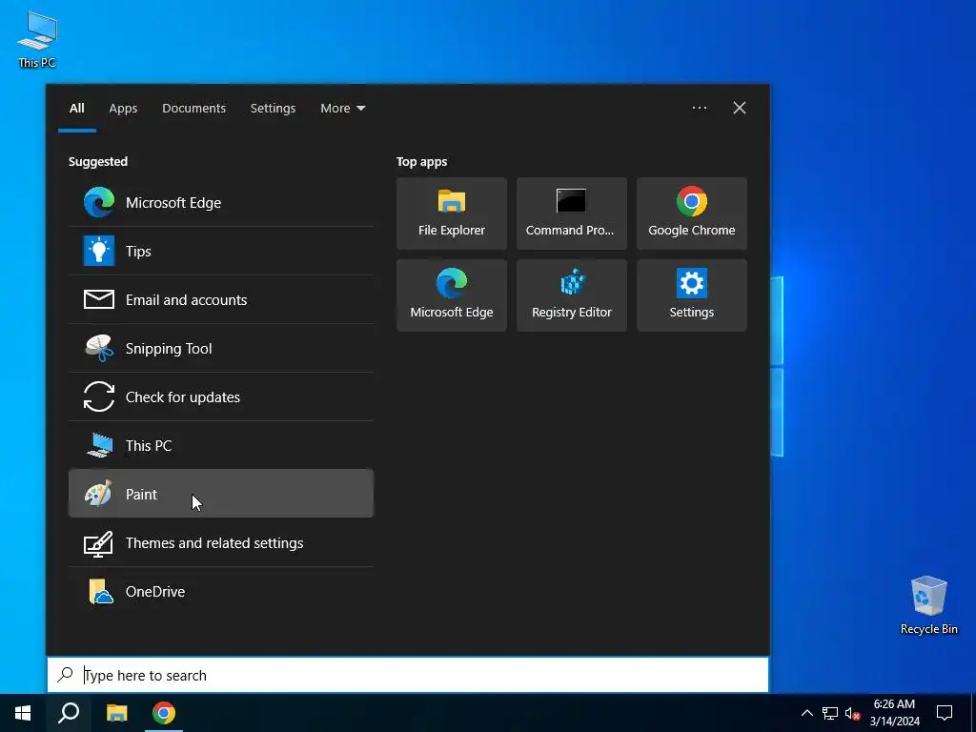The height and width of the screenshot is (732, 976).
Task: Launch Command Prompt tile
Action: 572,213
